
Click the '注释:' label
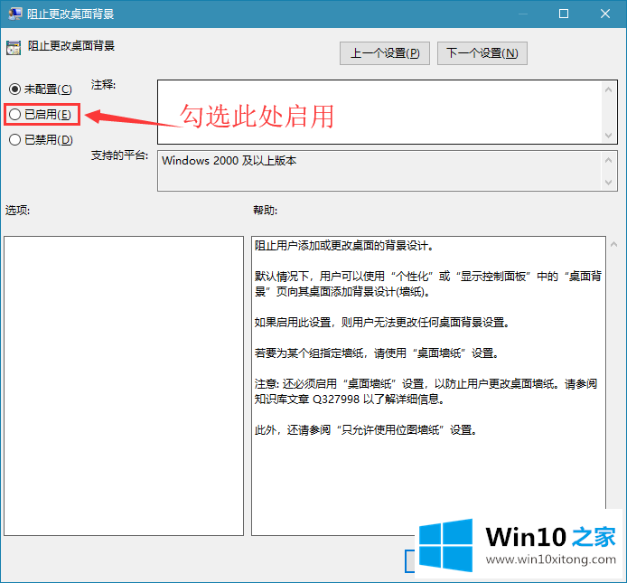coord(103,85)
